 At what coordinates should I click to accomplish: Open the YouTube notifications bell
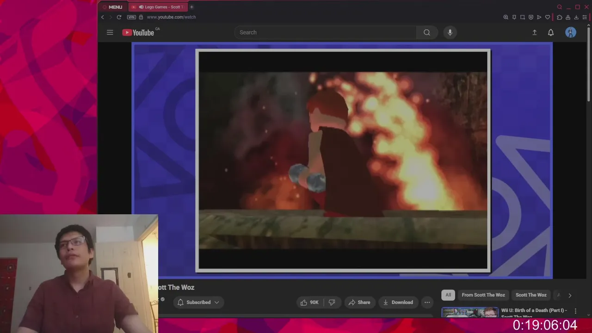[x=551, y=32]
